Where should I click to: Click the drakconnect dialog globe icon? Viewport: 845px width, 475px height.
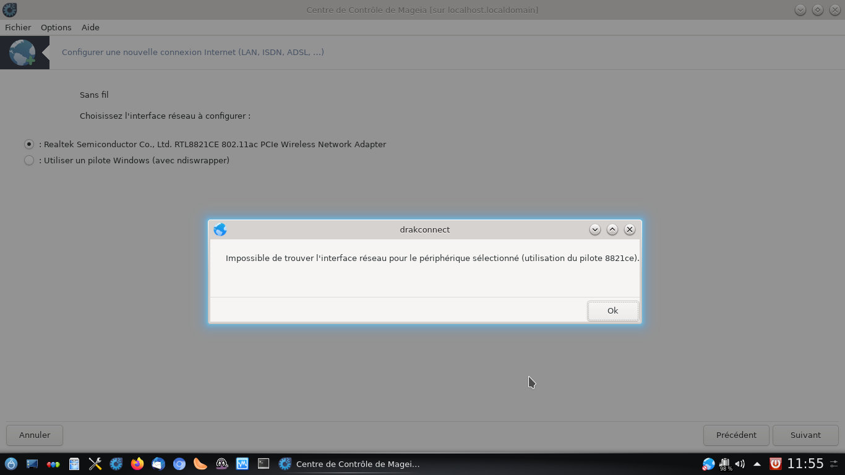click(220, 229)
